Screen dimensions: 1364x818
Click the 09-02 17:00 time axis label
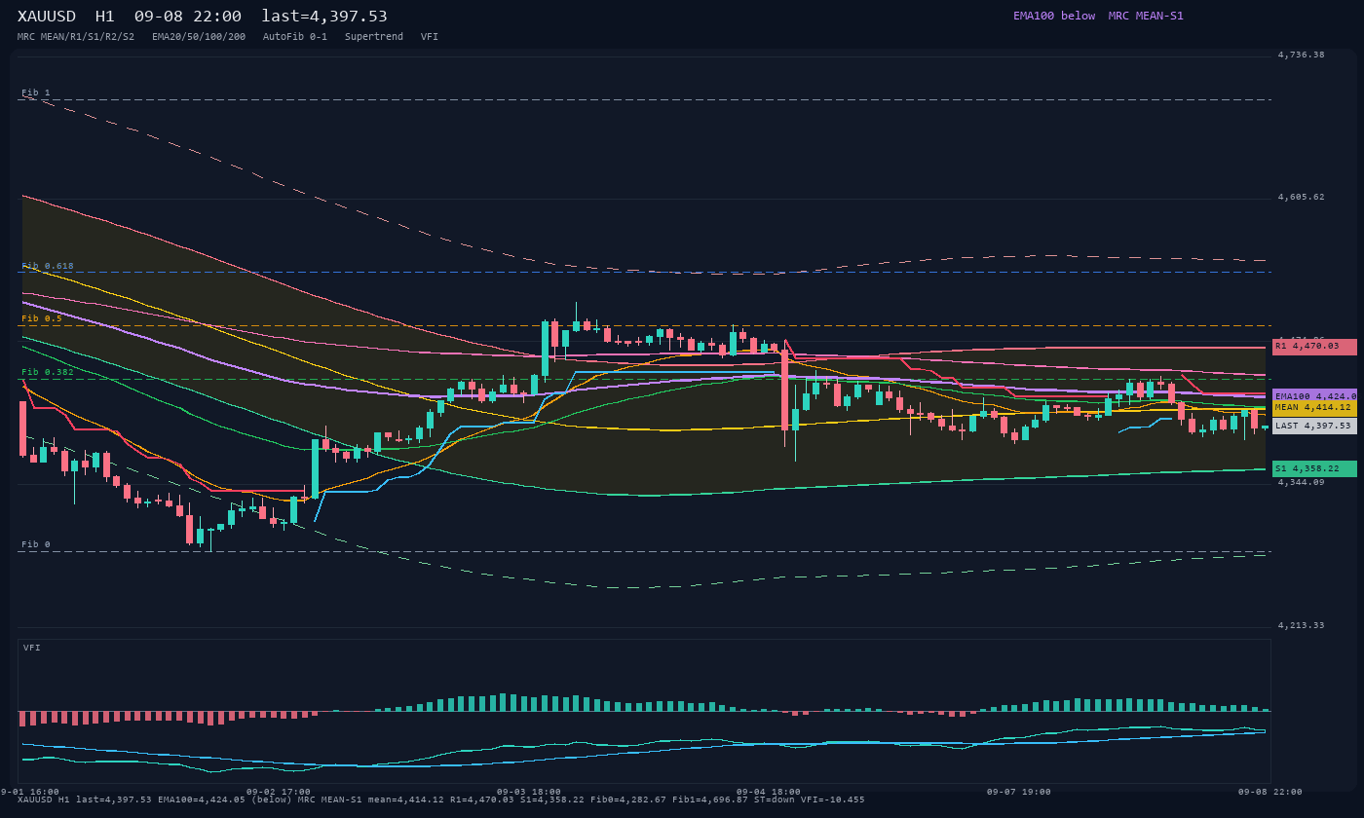tap(278, 792)
